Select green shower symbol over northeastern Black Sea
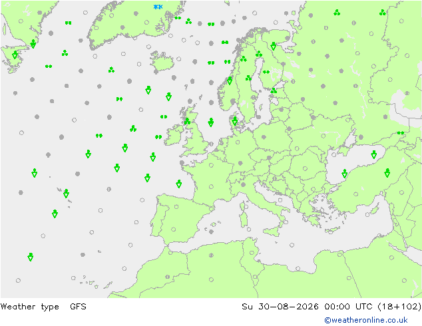This screenshot has height=326, width=422. [x=374, y=154]
